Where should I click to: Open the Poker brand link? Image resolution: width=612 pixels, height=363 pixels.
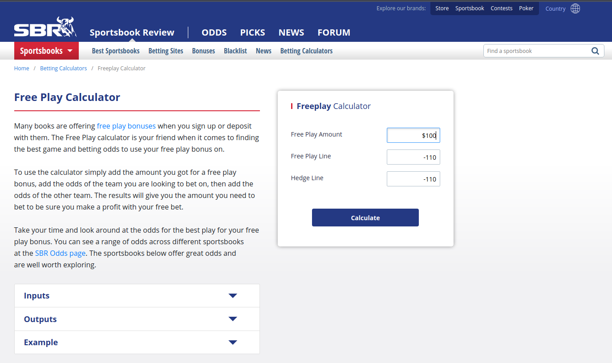(526, 8)
